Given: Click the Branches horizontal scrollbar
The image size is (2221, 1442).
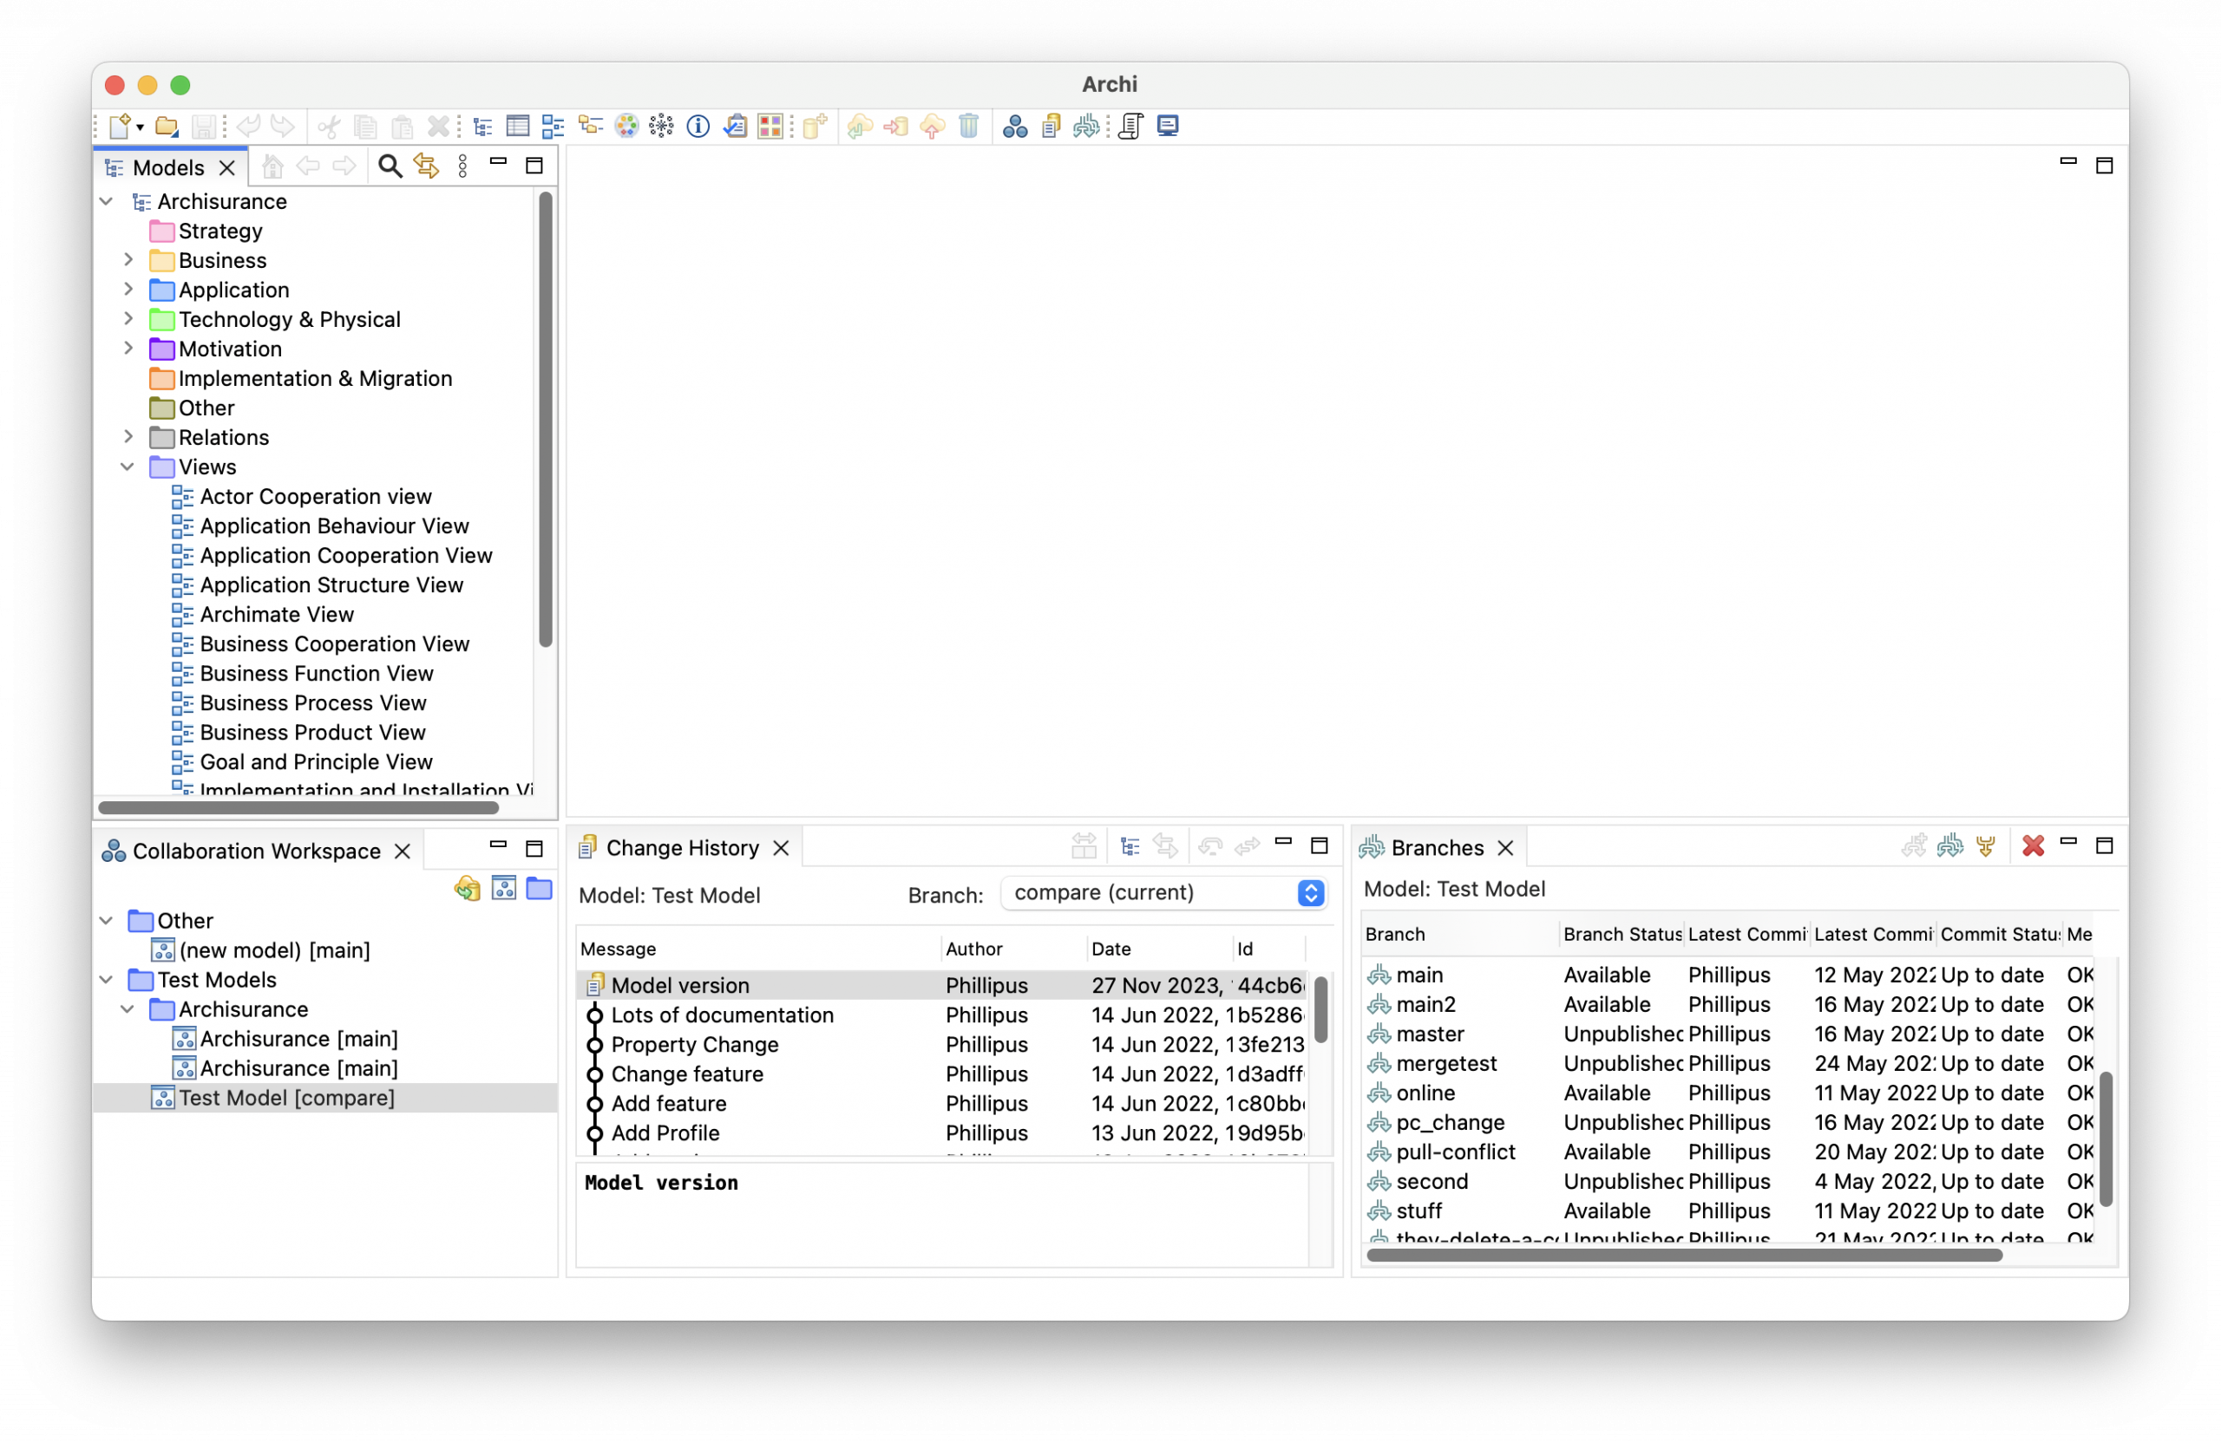Looking at the screenshot, I should coord(1683,1256).
